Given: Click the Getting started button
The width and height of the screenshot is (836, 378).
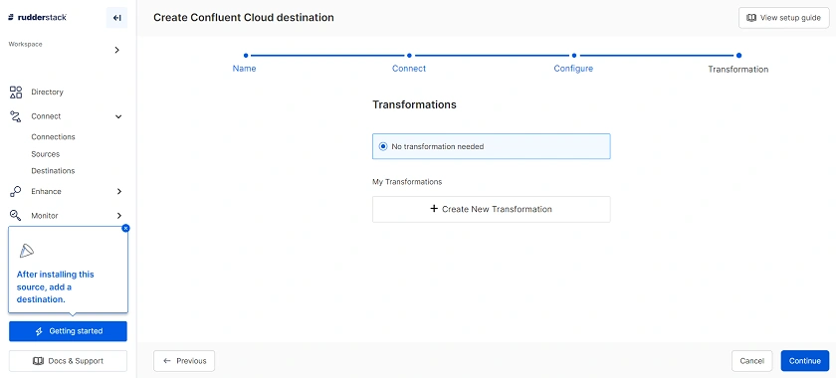Looking at the screenshot, I should pyautogui.click(x=69, y=331).
